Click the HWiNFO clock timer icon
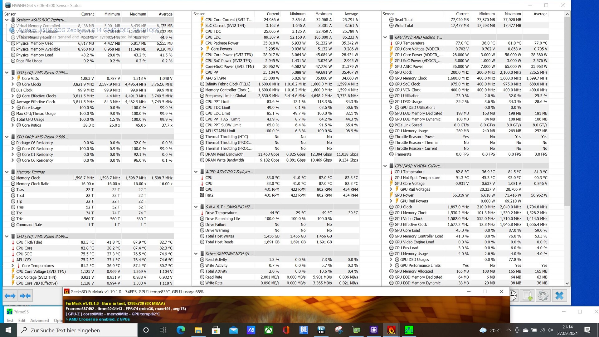Viewport: 599px width, 337px height. point(513,295)
